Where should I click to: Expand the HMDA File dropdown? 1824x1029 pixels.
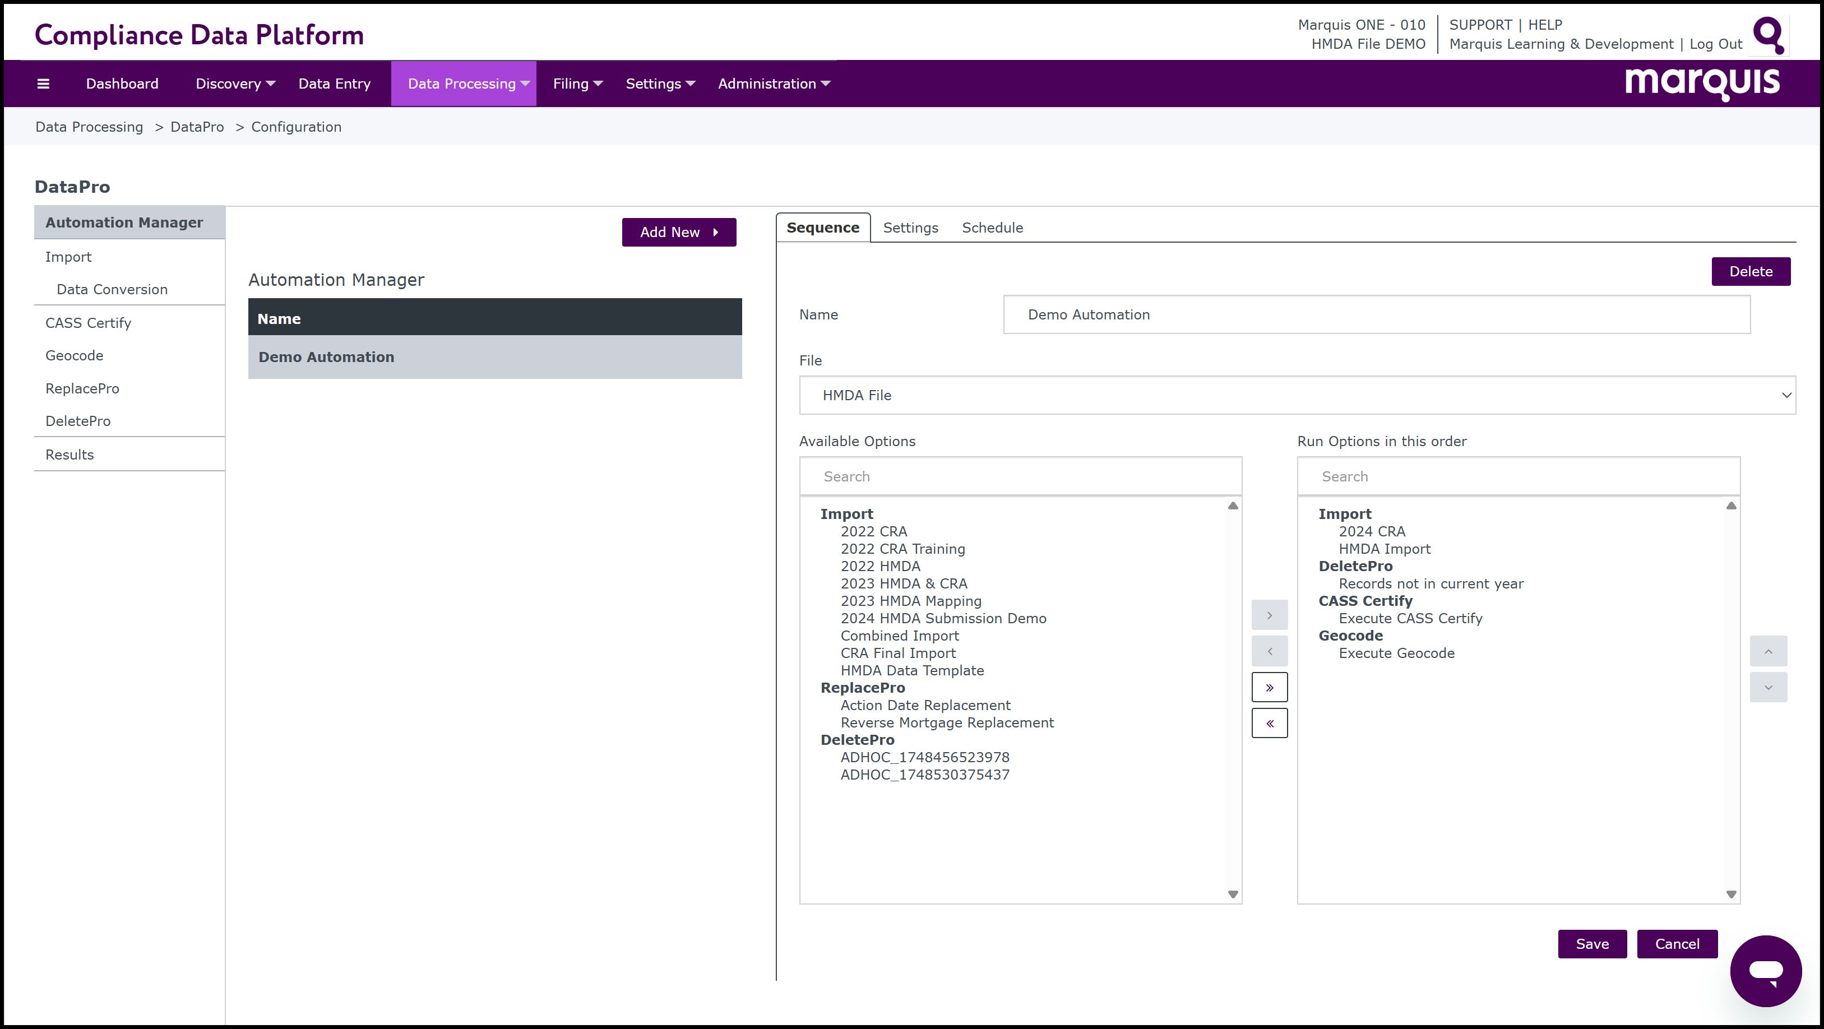1297,395
